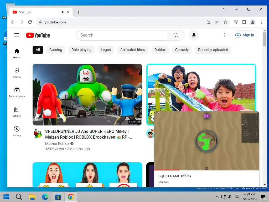Open Maizen Roblox channel name link

57,144
